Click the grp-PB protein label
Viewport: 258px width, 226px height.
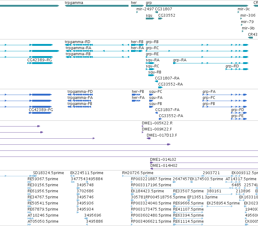(x=209, y=104)
